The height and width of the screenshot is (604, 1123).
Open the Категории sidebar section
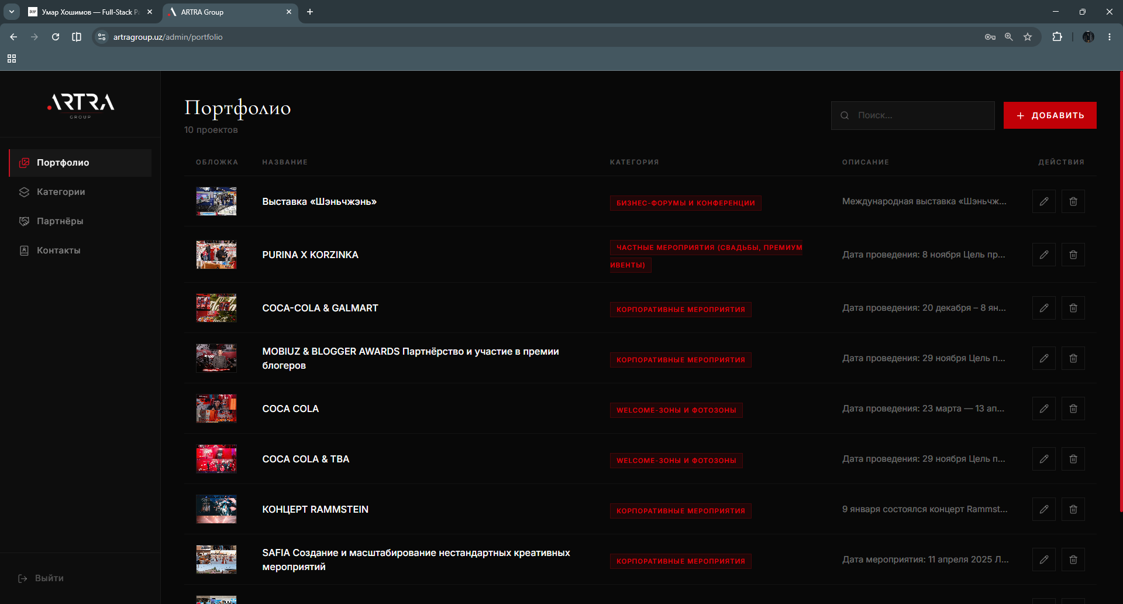pos(80,192)
